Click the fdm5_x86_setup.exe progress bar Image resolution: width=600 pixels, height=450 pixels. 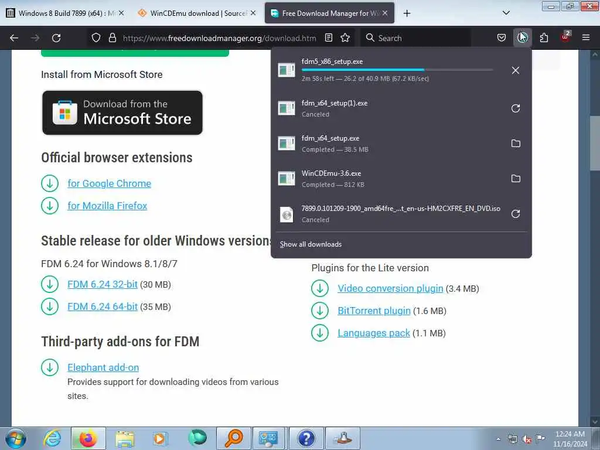tap(397, 70)
